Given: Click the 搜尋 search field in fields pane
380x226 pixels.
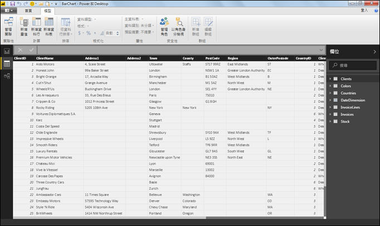Looking at the screenshot, I should (354, 65).
